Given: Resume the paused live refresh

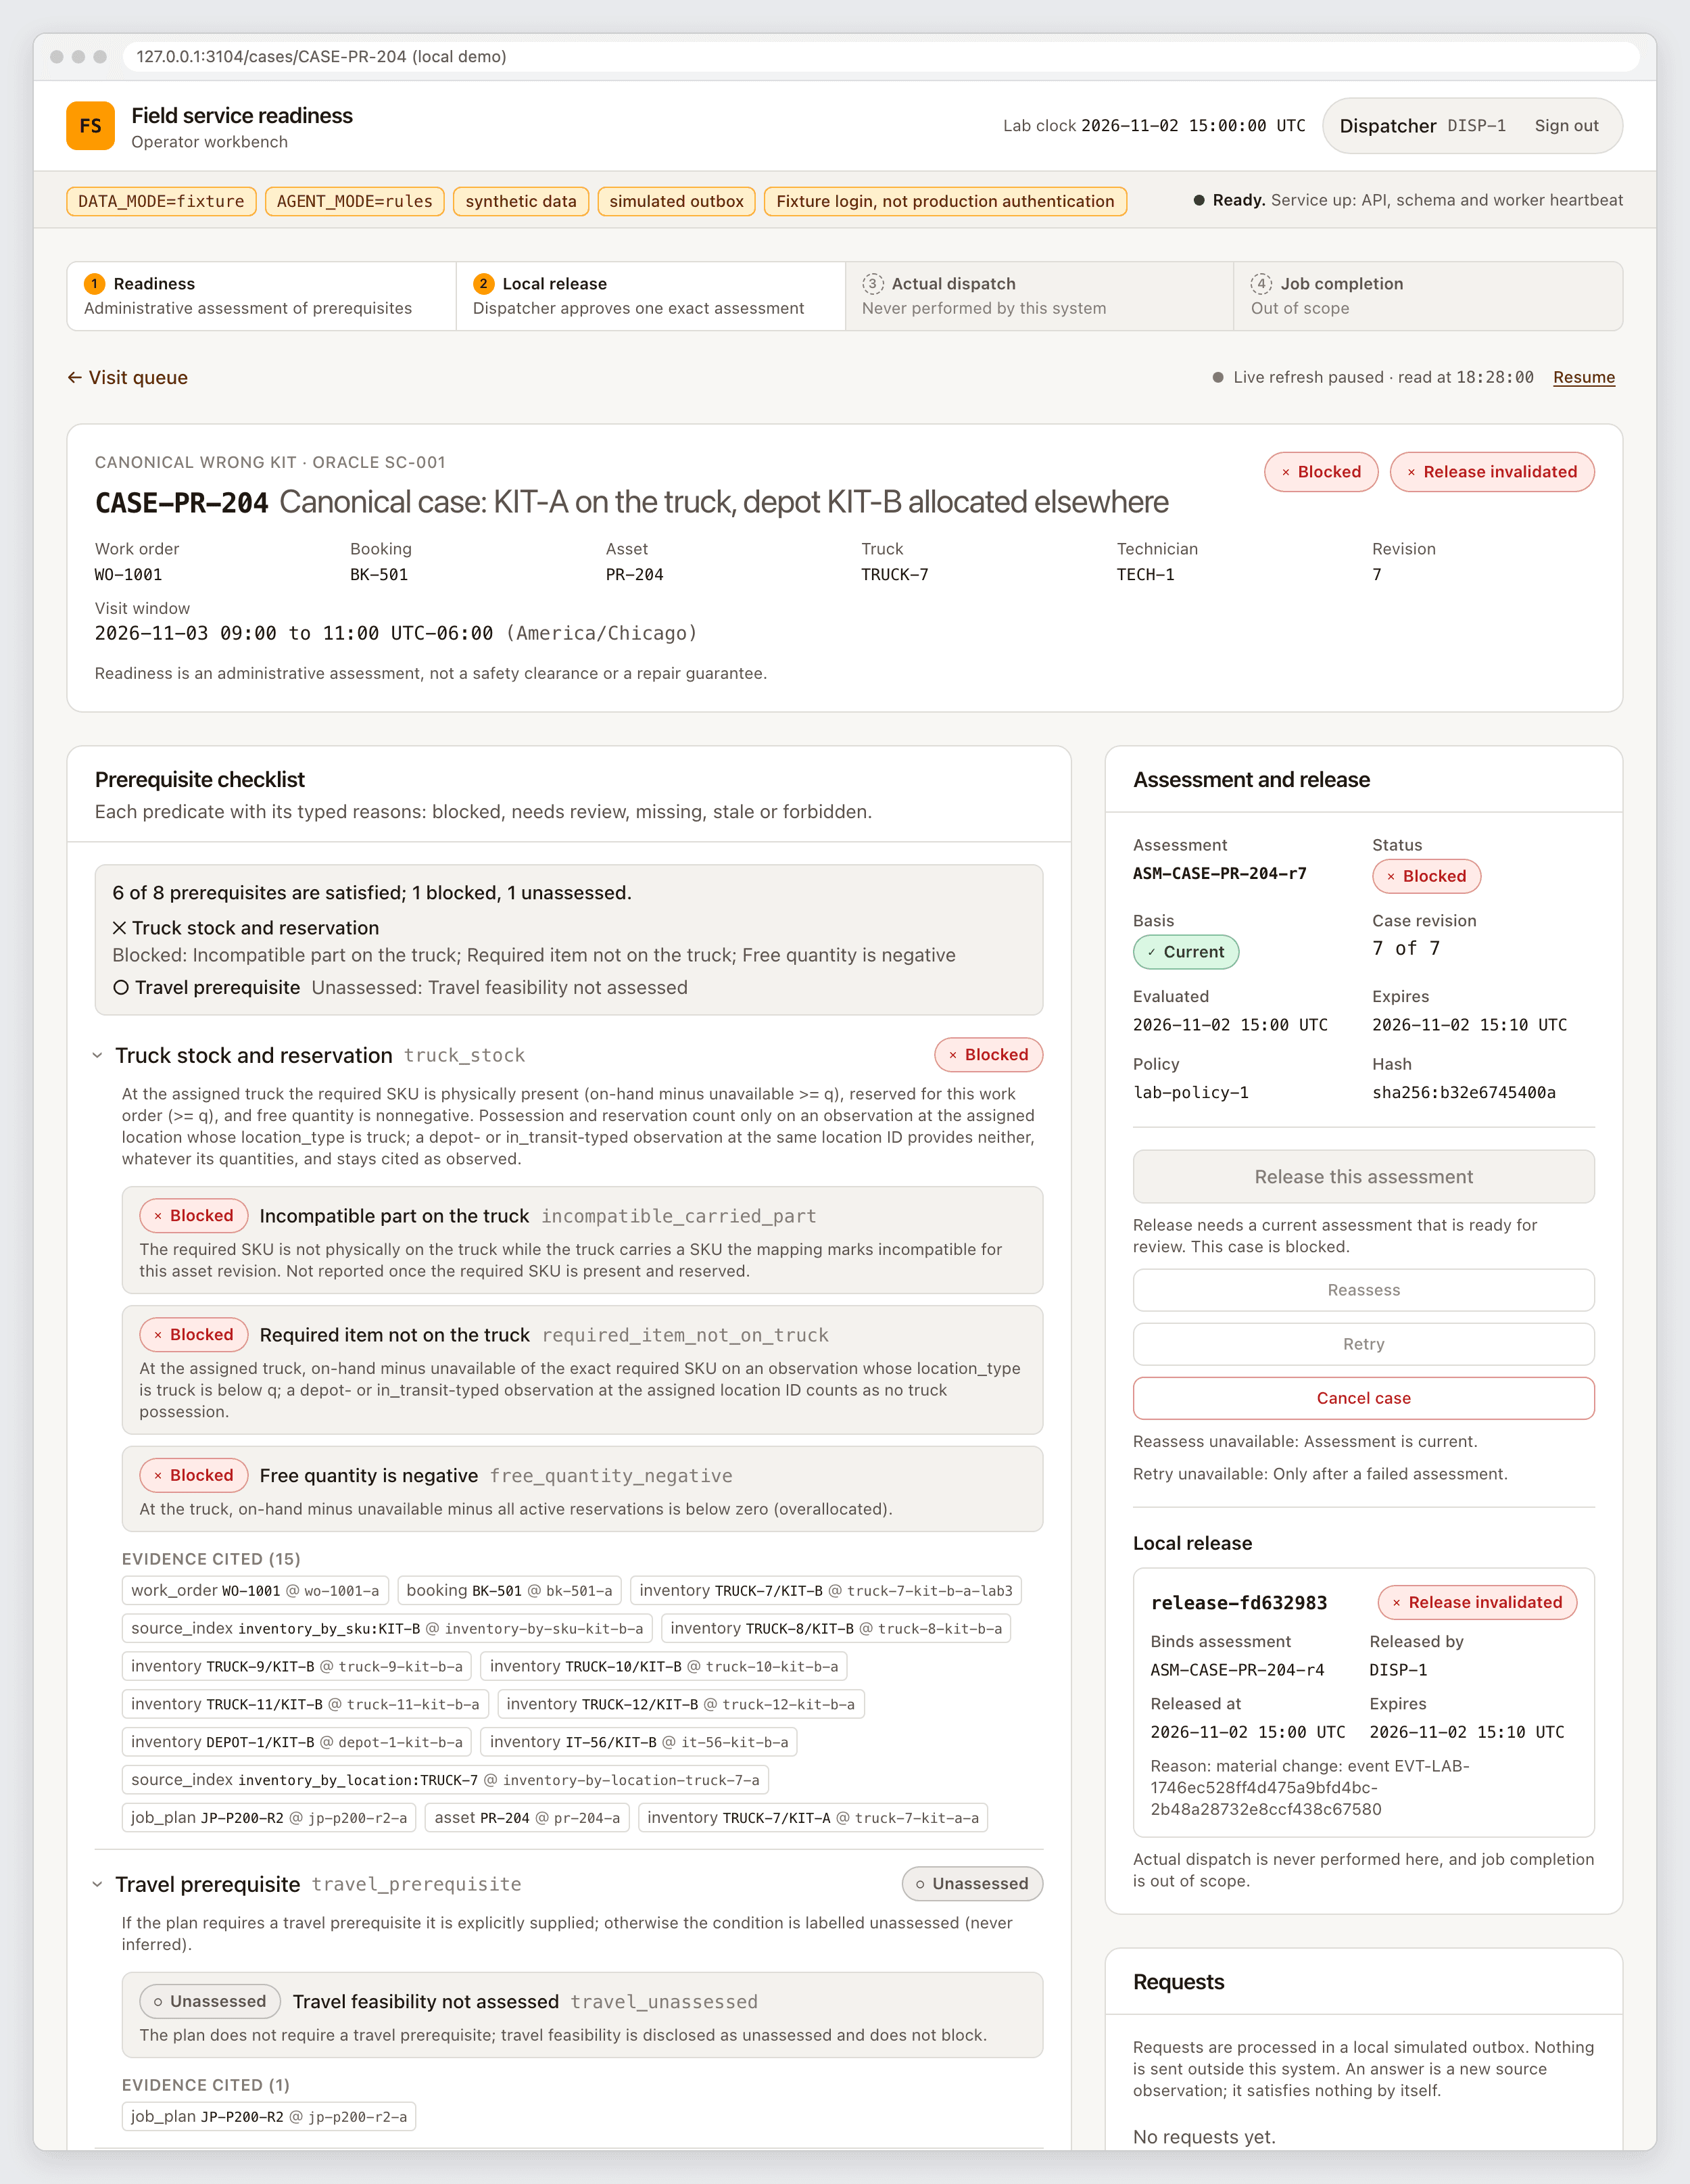Looking at the screenshot, I should pyautogui.click(x=1584, y=377).
